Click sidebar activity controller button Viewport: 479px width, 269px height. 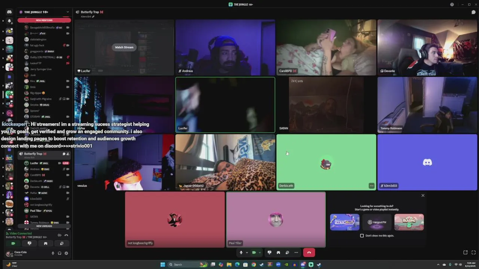(46, 243)
